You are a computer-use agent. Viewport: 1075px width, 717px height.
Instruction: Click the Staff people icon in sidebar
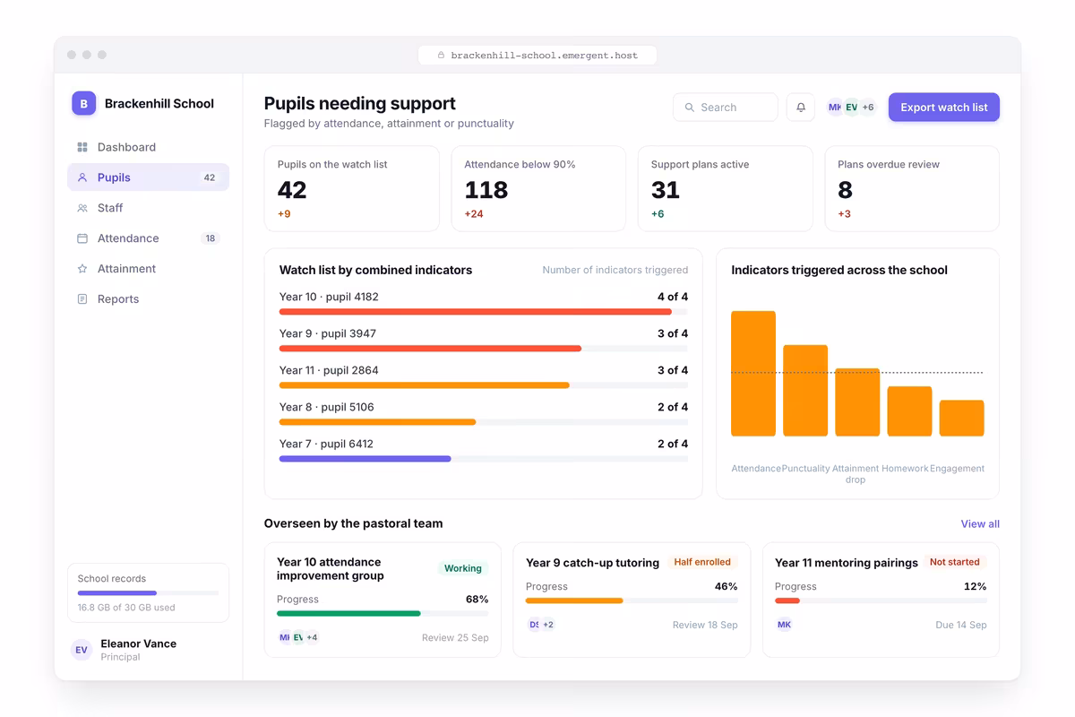coord(82,208)
